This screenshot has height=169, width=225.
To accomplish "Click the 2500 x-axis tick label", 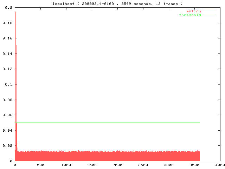I will coord(143,165).
